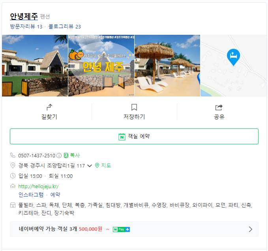The height and width of the screenshot is (251, 268).
Task: Click the 길찾기 directions arrow icon
Action: tap(49, 108)
